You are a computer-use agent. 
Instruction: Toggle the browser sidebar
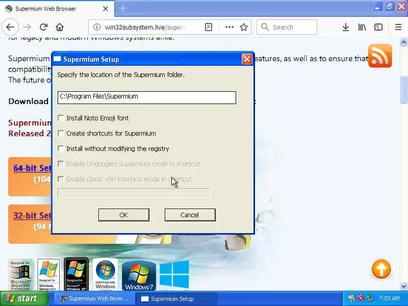point(378,27)
